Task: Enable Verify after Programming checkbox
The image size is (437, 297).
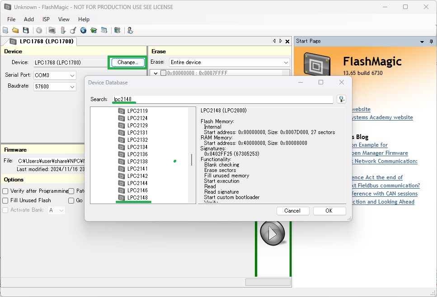Action: pyautogui.click(x=5, y=191)
